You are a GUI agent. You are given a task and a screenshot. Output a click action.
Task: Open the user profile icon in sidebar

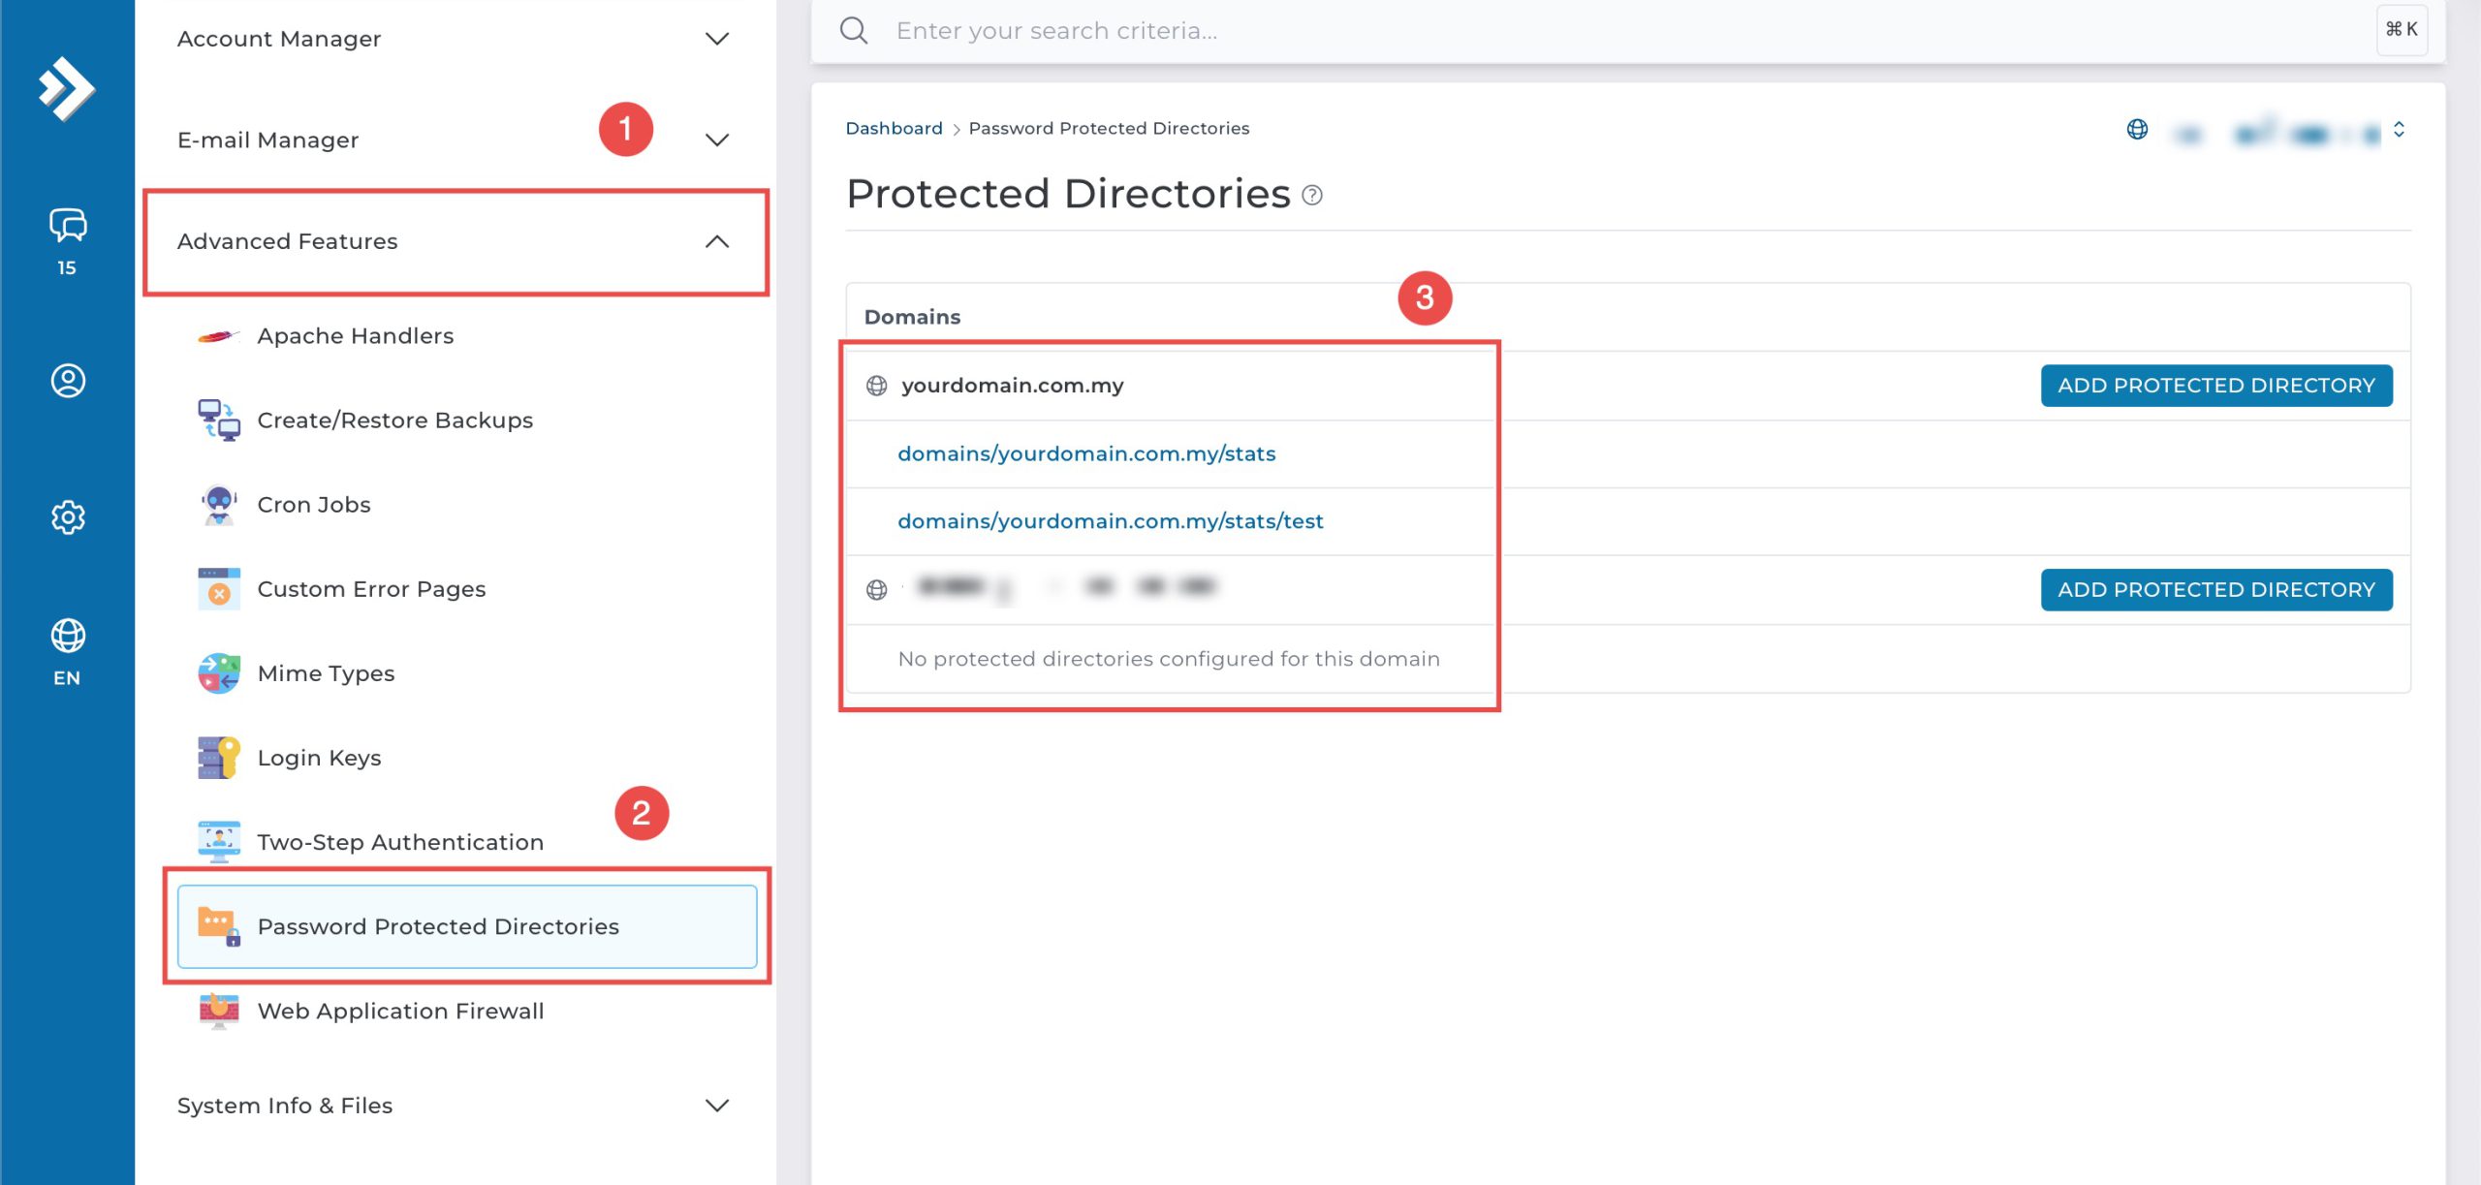(x=67, y=381)
